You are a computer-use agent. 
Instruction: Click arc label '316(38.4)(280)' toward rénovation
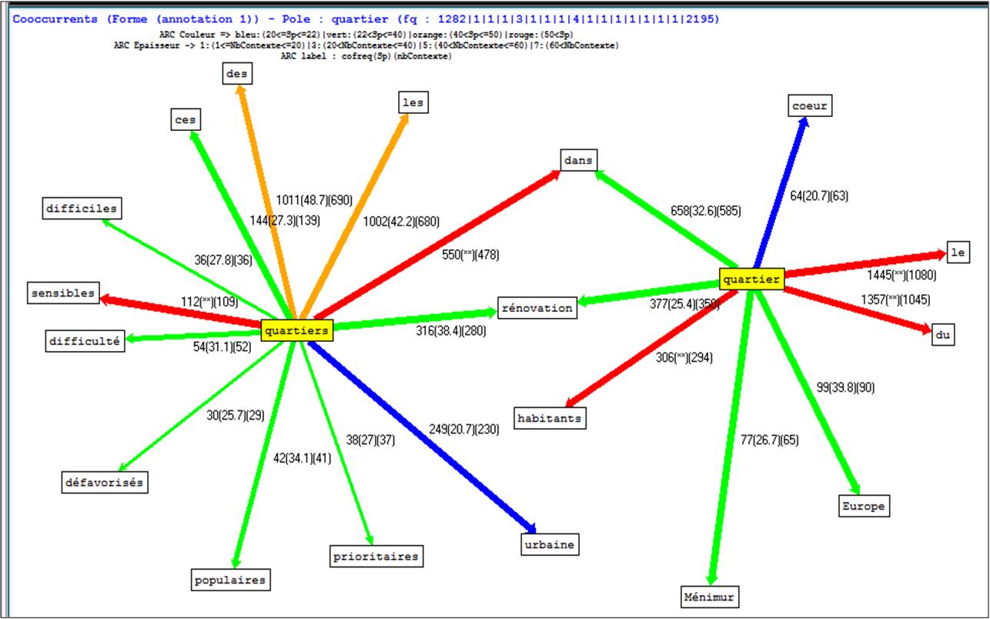(x=450, y=331)
